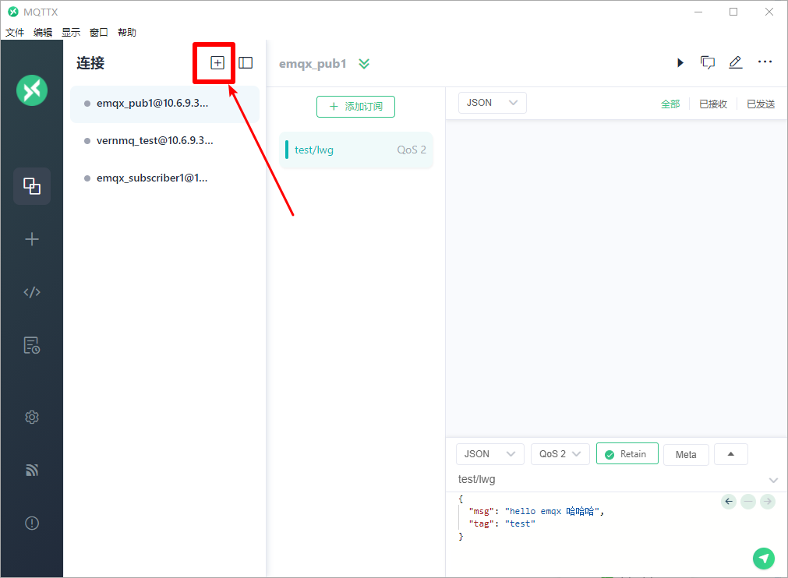Go to next payload history arrow
788x578 pixels.
click(x=768, y=501)
